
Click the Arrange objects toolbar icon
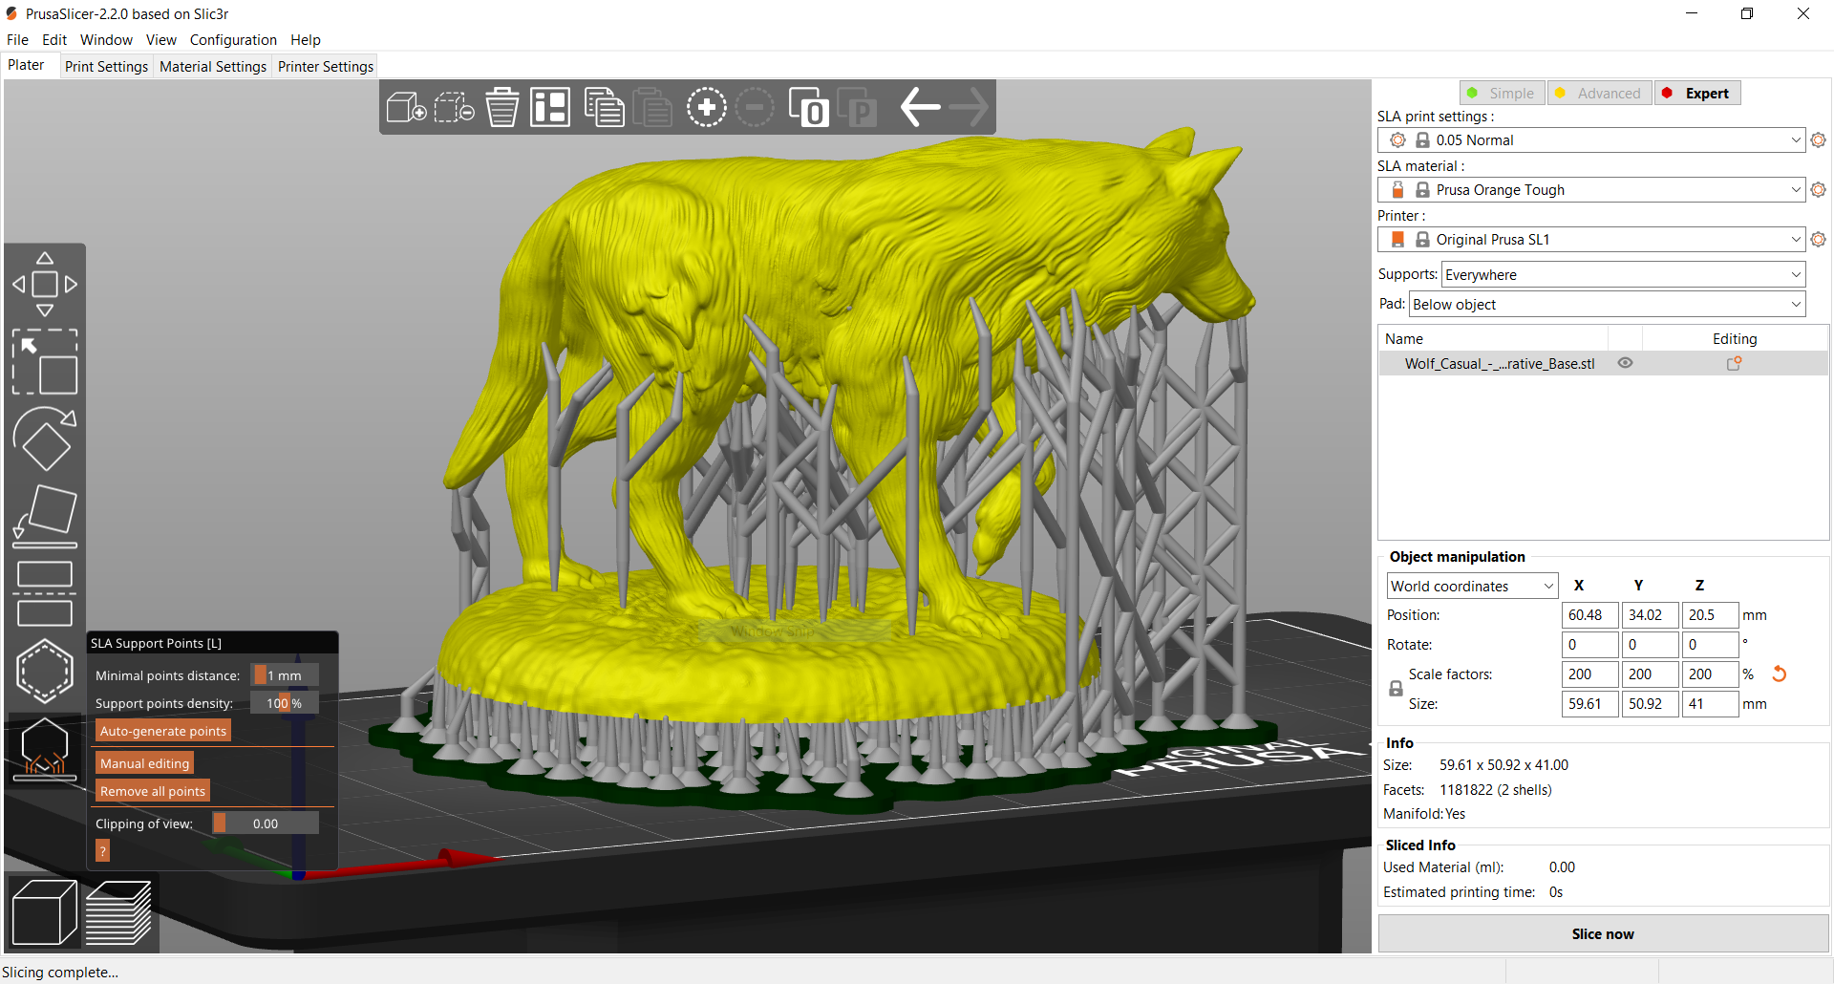tap(550, 107)
